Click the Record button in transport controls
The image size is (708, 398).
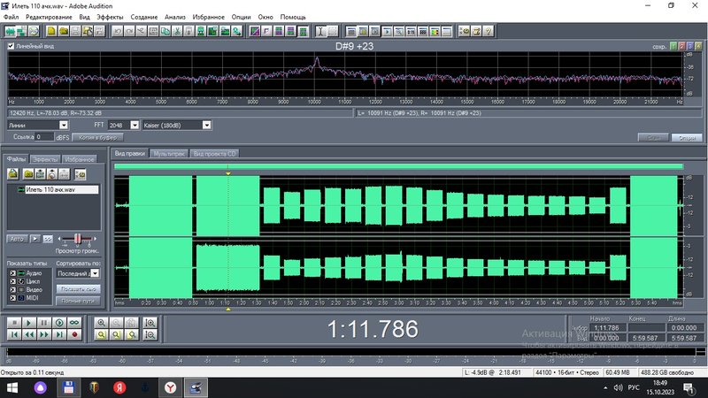pos(74,334)
